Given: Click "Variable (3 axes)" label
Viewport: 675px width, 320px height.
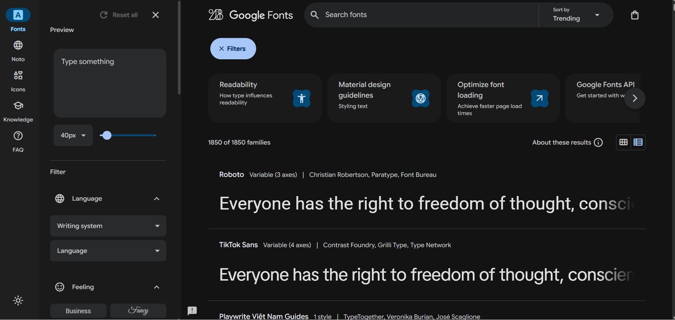Looking at the screenshot, I should [273, 175].
